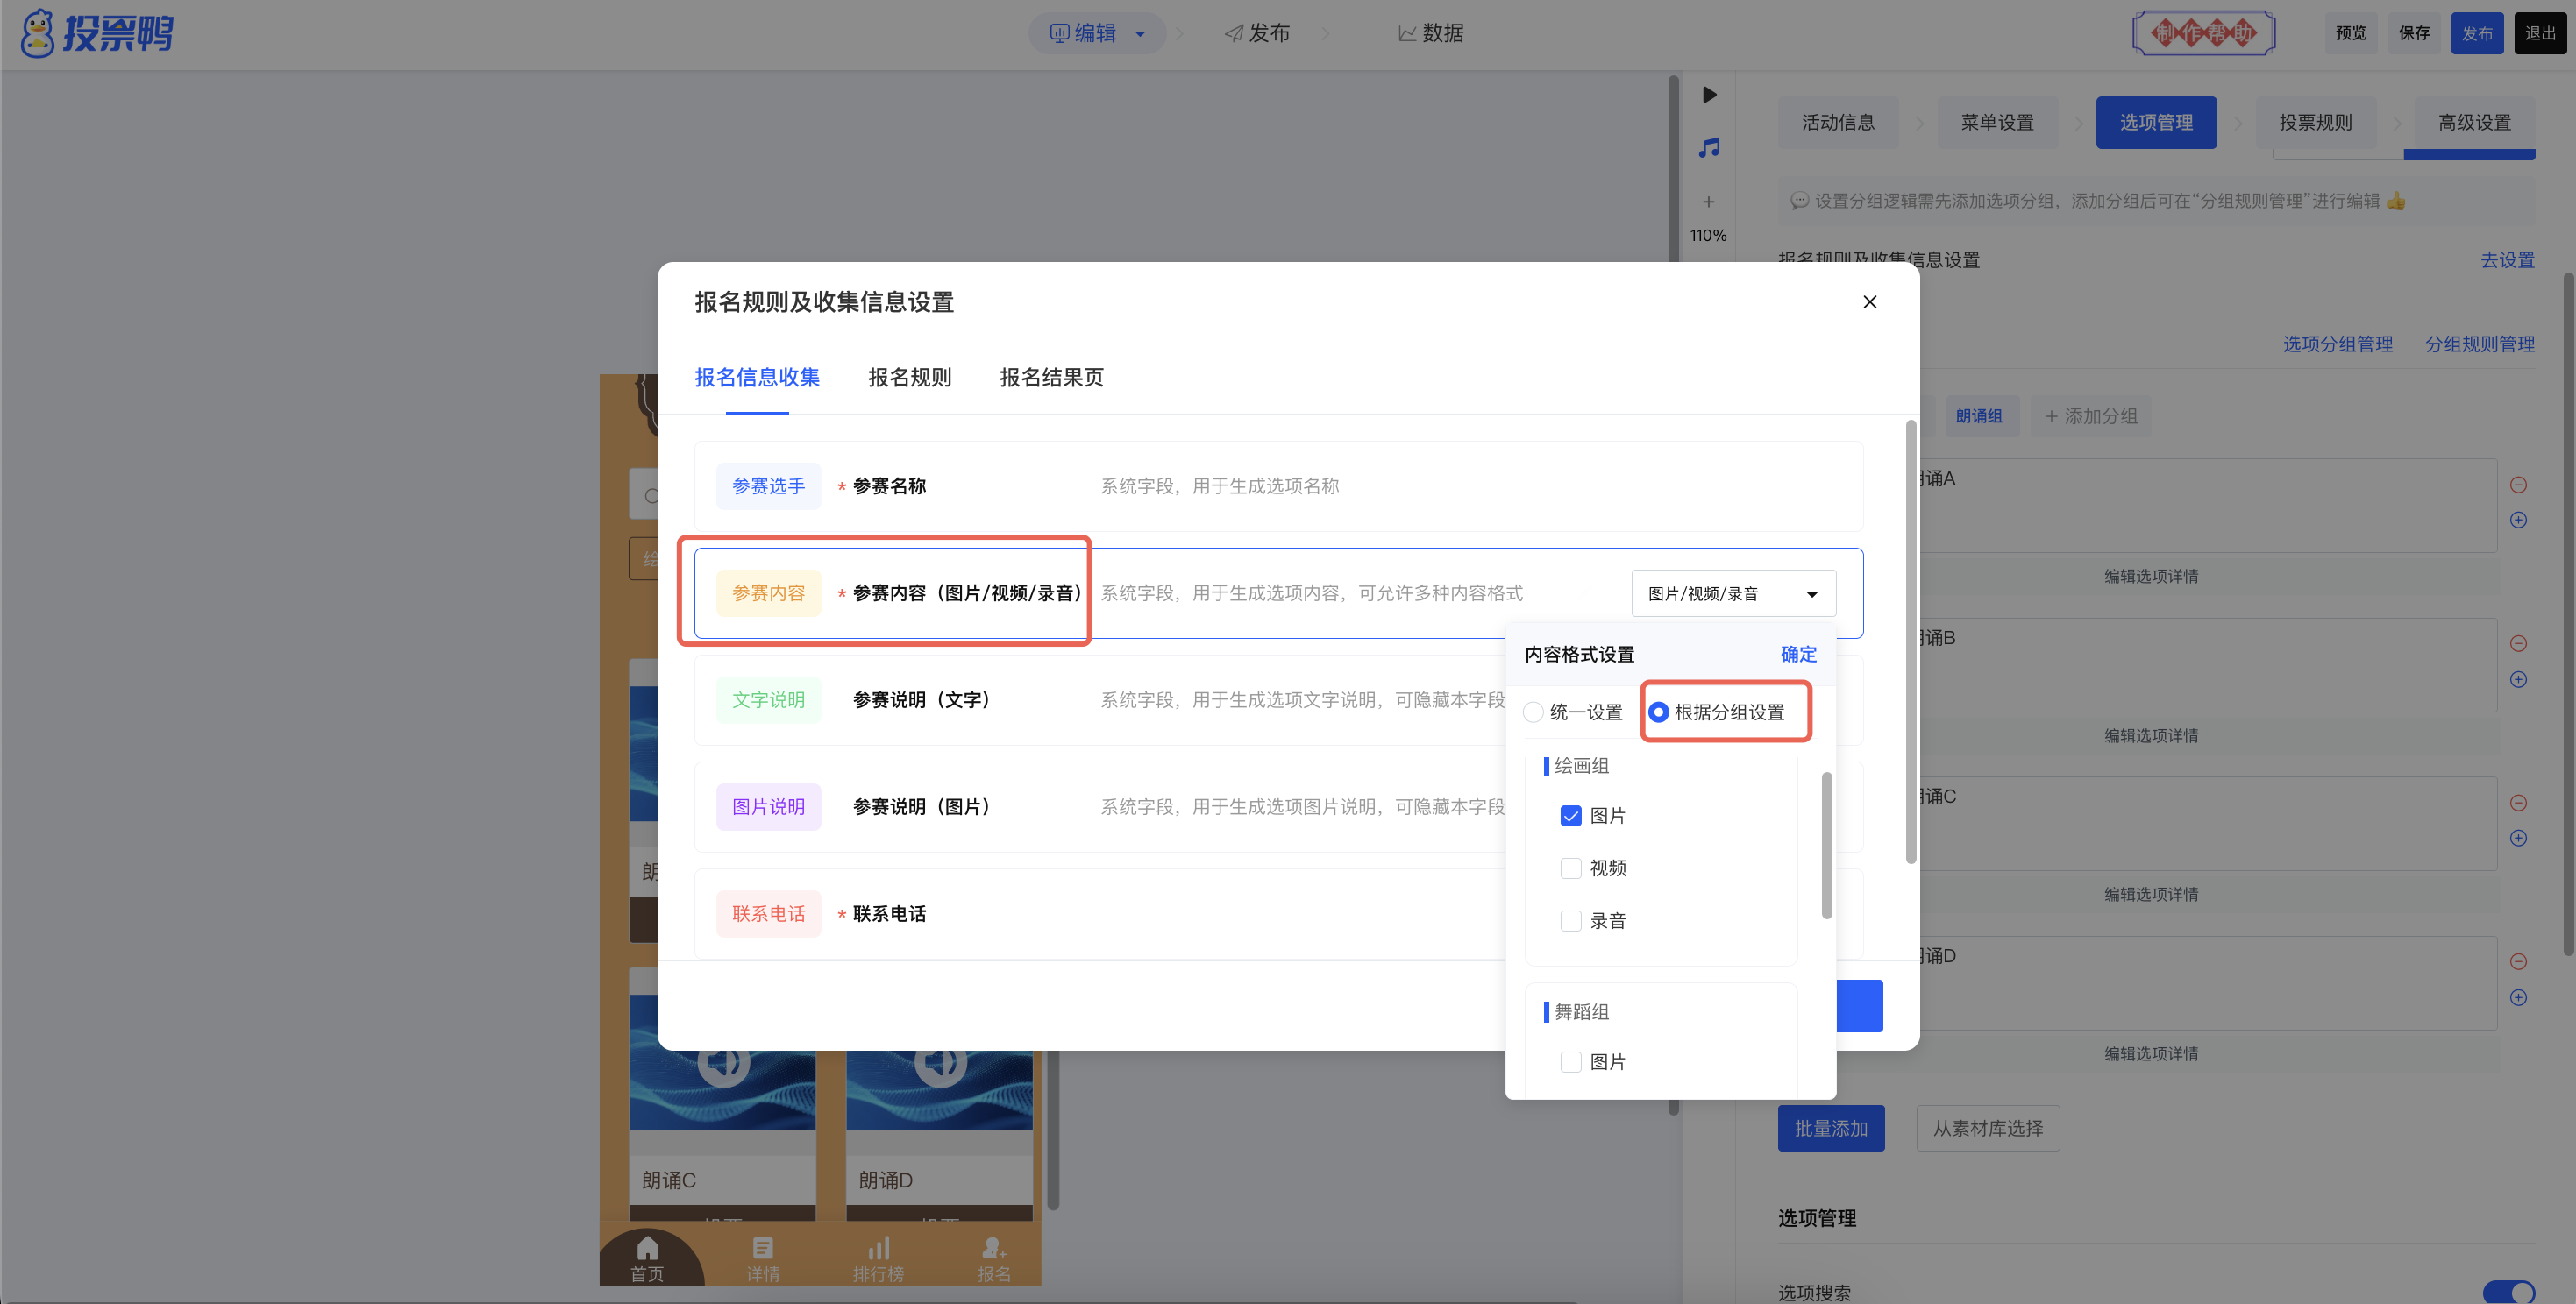Remove option 朗诵C using minus icon
2576x1304 pixels.
click(x=2518, y=804)
